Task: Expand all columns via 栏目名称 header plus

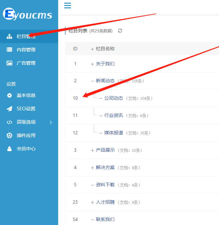Action: click(x=92, y=49)
